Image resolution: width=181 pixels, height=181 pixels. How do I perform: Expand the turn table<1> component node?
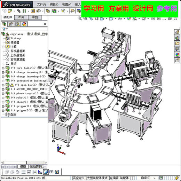(x=3, y=68)
